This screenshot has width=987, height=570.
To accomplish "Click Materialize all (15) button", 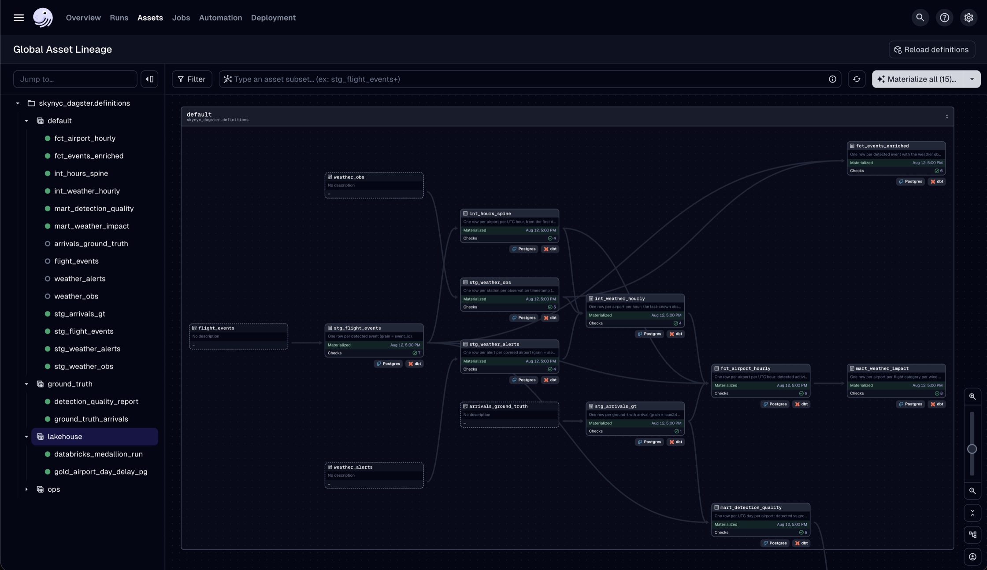I will [x=918, y=79].
